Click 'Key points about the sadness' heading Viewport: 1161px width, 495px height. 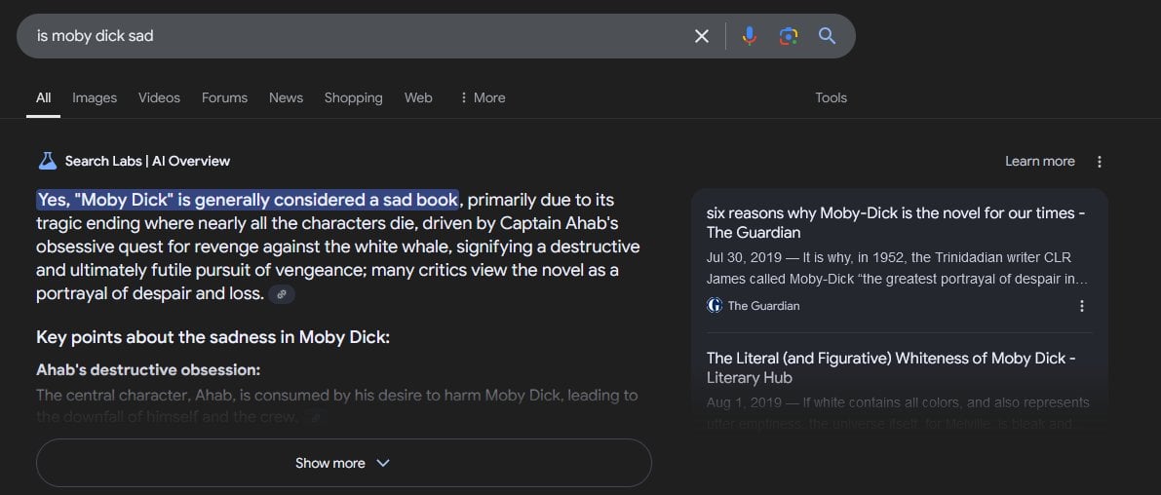coord(213,337)
